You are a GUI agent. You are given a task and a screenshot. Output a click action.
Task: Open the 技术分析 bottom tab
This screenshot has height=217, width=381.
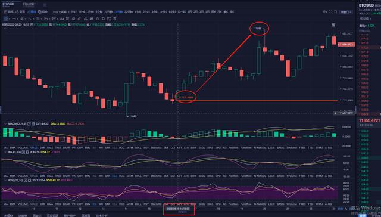[x=102, y=216]
